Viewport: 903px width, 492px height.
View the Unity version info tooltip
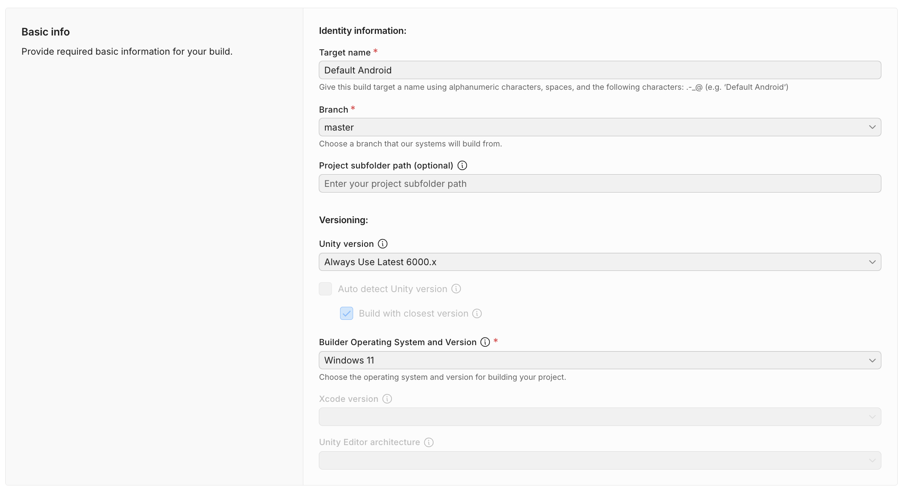tap(383, 244)
